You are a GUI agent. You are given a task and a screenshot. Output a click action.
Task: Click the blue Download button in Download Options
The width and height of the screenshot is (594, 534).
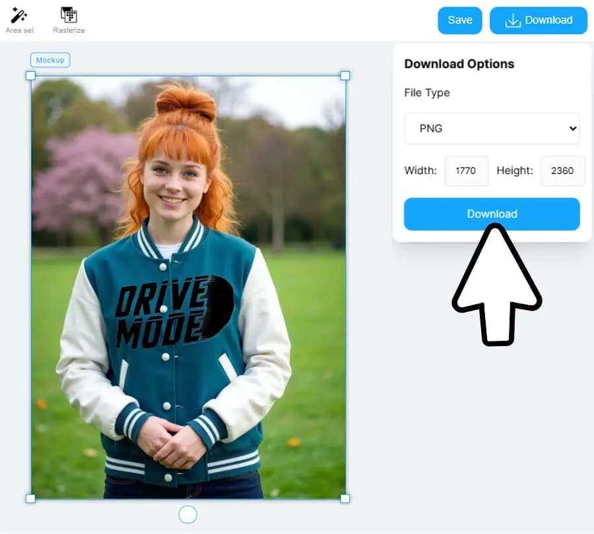(492, 214)
